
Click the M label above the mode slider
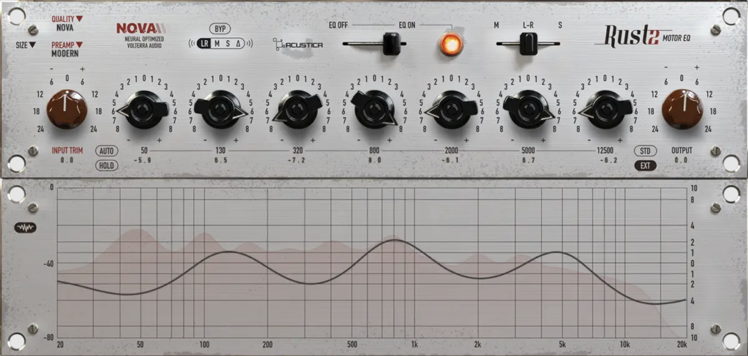496,25
